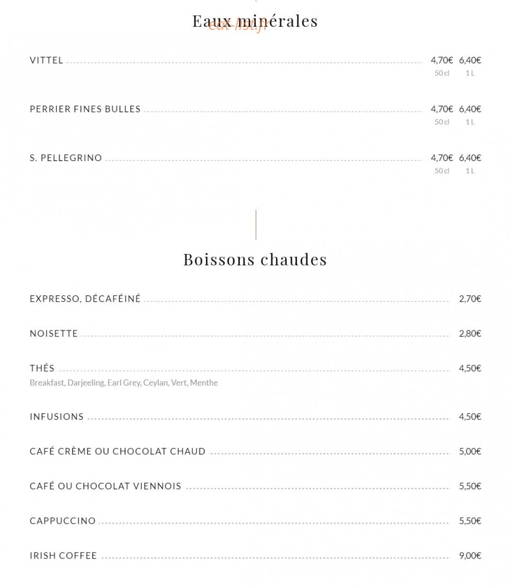510x587 pixels.
Task: Select PERRIER FINES BULLES item
Action: [x=85, y=109]
